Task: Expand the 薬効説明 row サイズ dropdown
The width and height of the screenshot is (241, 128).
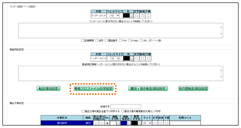Action: (x=147, y=123)
